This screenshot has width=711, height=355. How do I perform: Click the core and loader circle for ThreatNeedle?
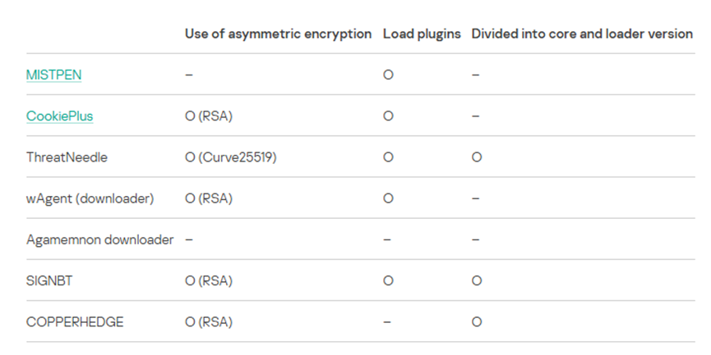tap(477, 157)
